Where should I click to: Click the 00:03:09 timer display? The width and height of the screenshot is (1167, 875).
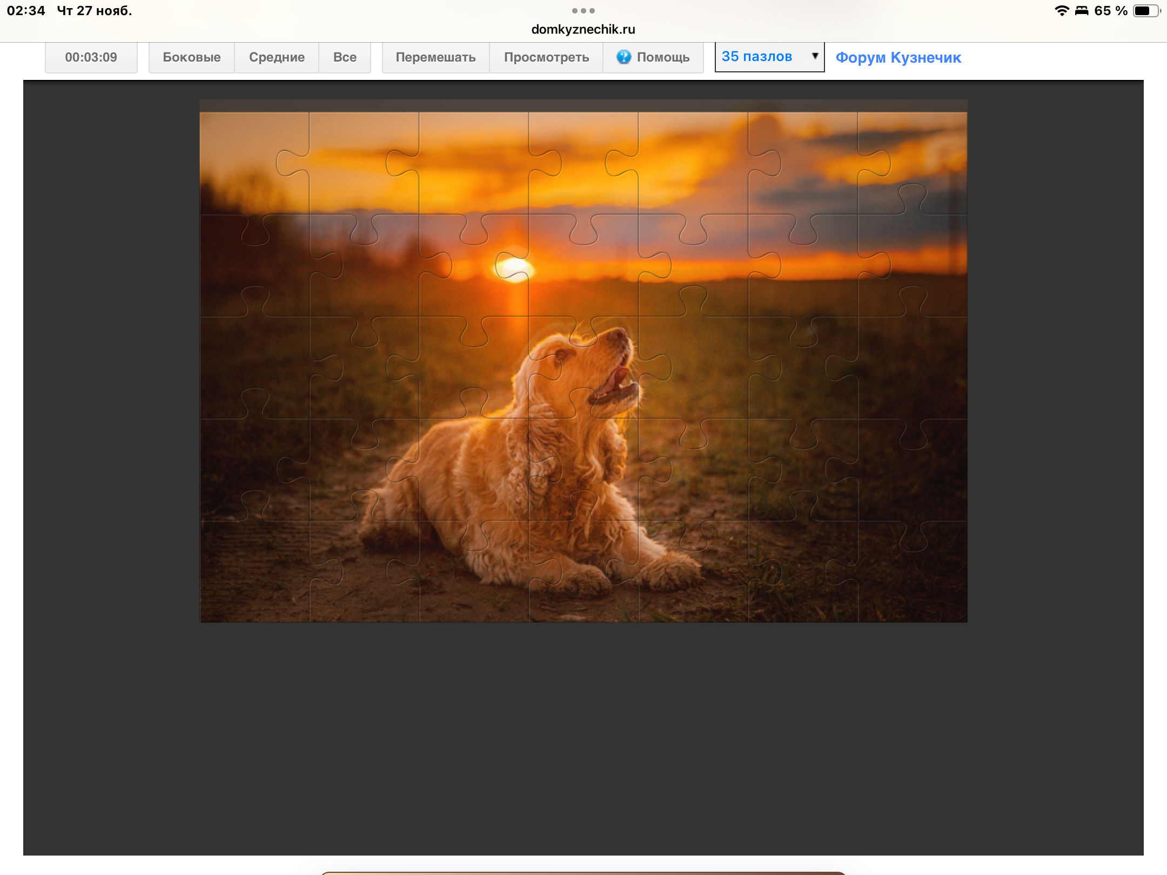click(91, 57)
